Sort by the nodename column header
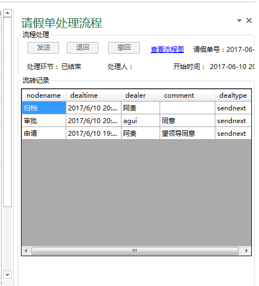The image size is (259, 286). click(44, 96)
